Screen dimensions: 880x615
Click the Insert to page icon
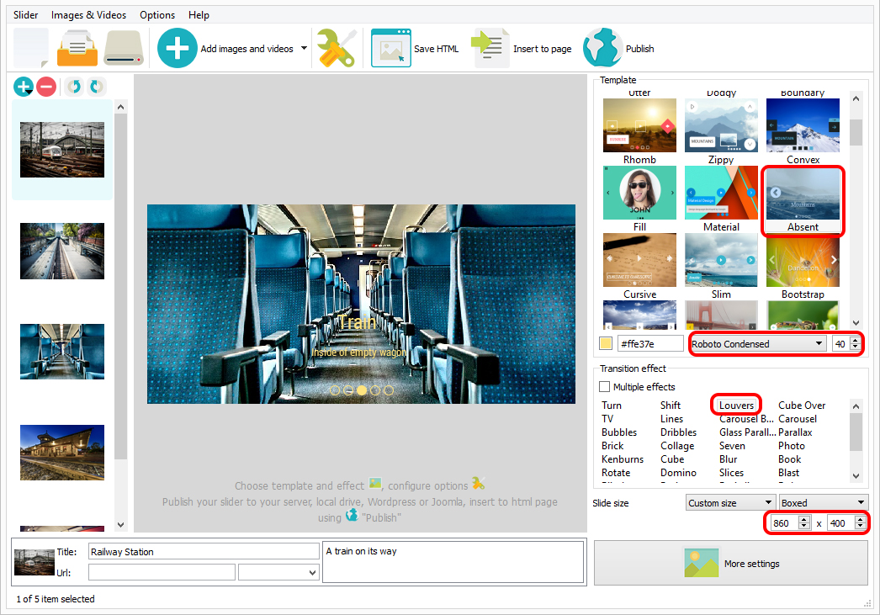pos(490,48)
